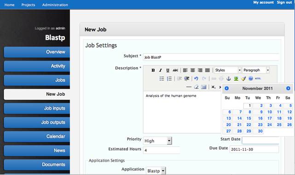This screenshot has height=175, width=295.
Task: Go to the next month in the calendar
Action: pyautogui.click(x=288, y=88)
